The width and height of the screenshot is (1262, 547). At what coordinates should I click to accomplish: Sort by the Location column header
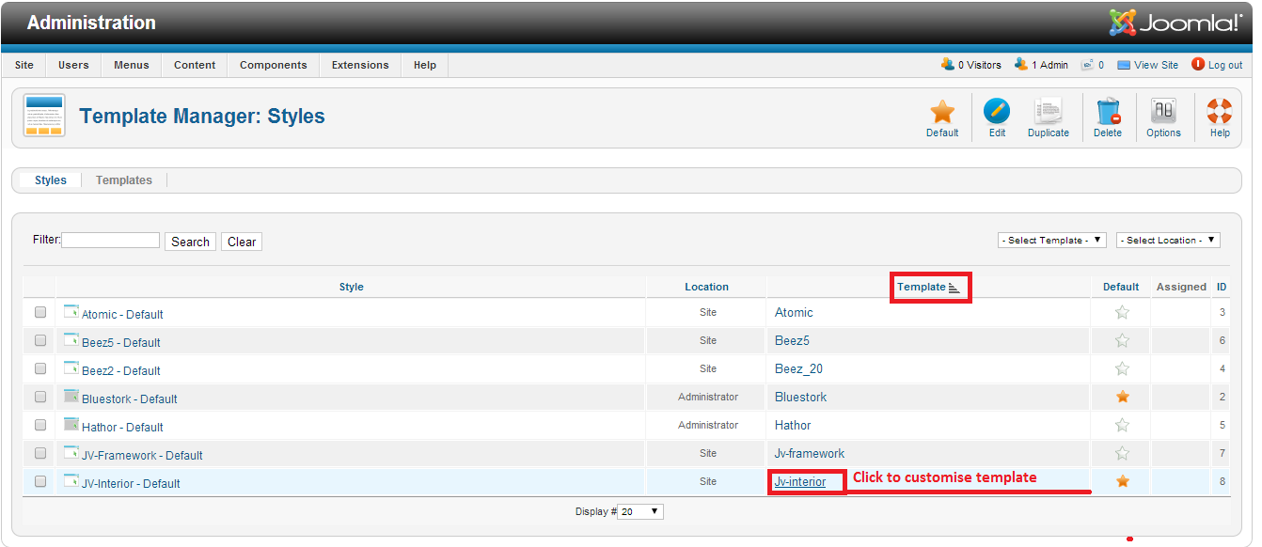point(706,287)
